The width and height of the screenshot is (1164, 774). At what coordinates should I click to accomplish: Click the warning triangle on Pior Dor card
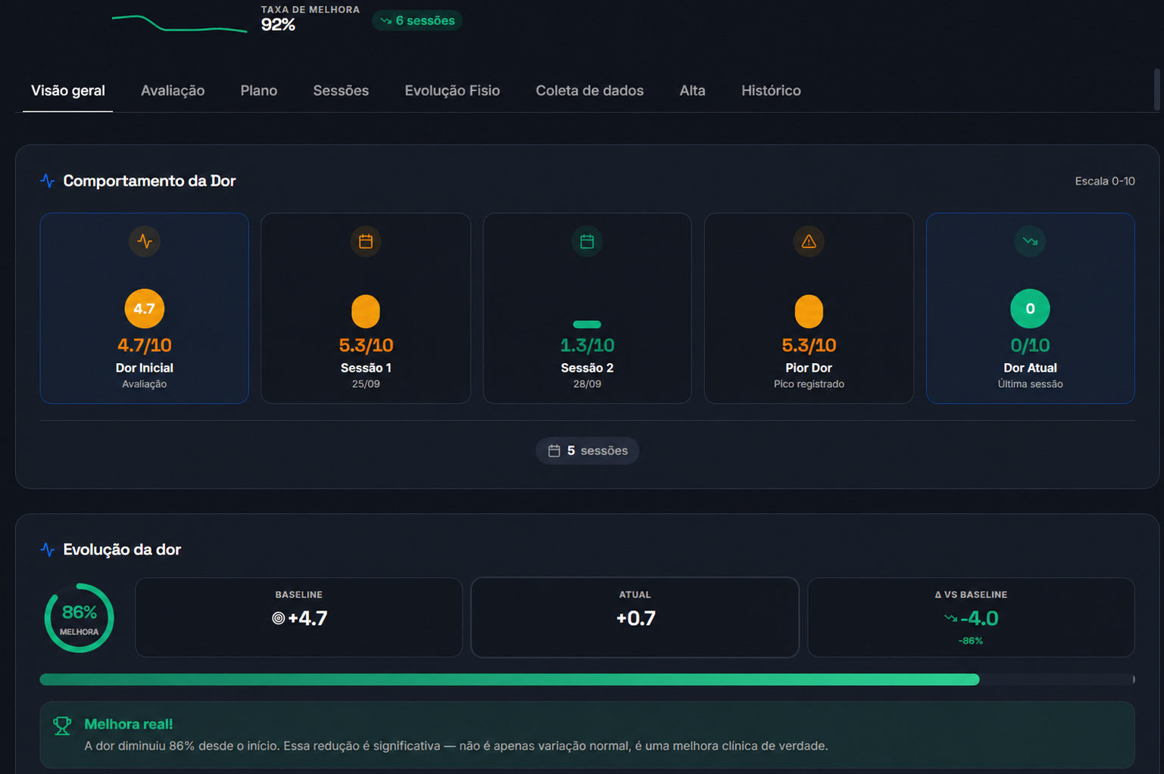tap(809, 241)
